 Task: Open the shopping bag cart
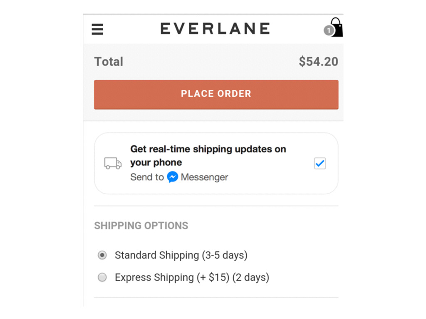pyautogui.click(x=336, y=27)
